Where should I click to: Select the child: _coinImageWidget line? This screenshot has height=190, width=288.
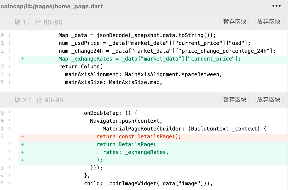[x=148, y=183]
